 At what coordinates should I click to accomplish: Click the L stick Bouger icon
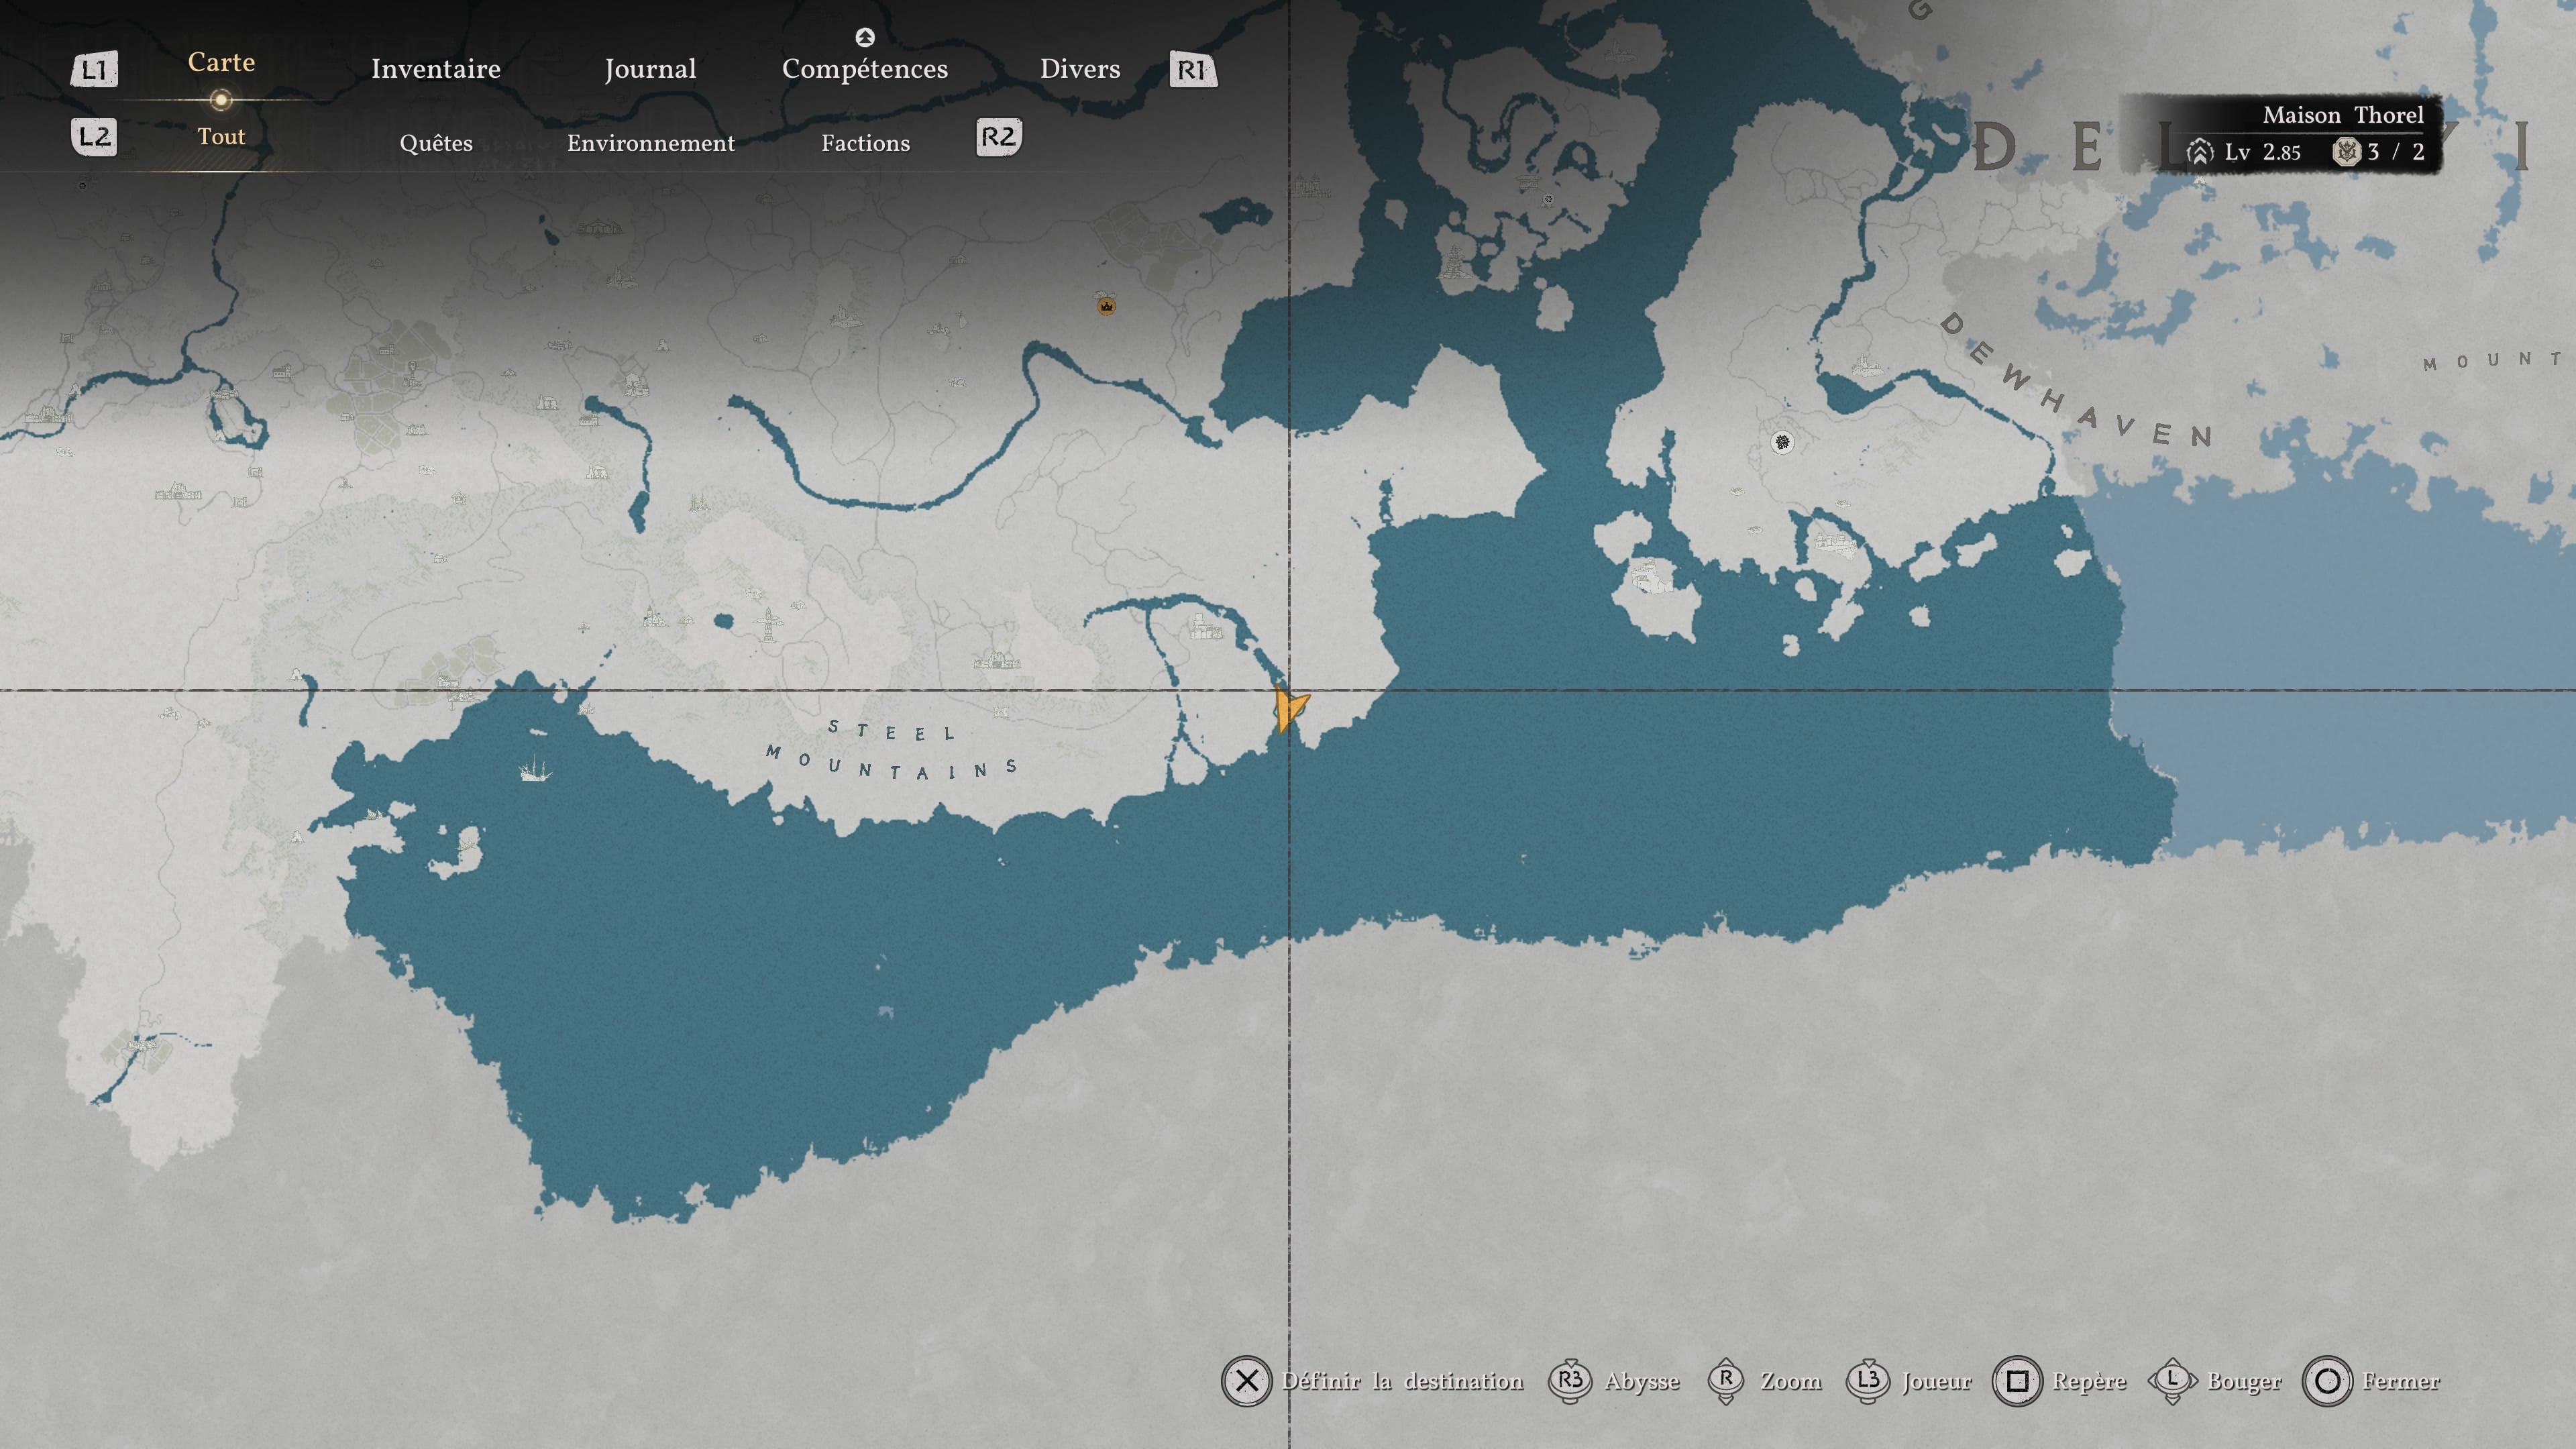pos(2172,1381)
